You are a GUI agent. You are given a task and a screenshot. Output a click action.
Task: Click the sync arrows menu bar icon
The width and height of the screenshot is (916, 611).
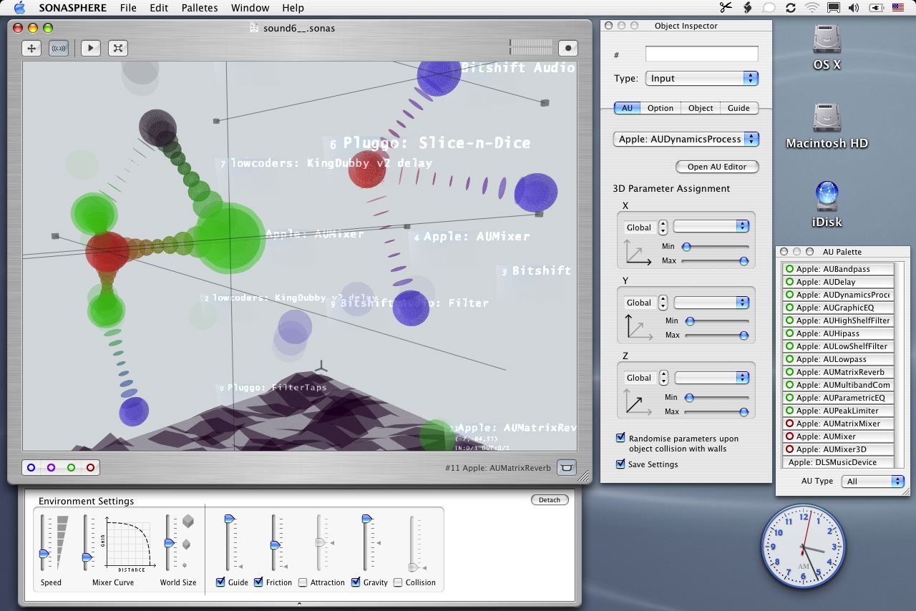pos(790,8)
